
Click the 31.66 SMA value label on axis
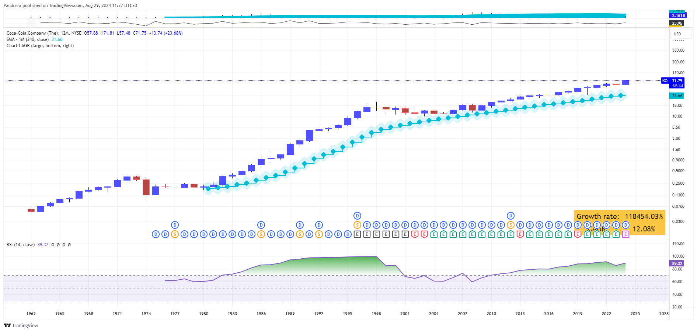point(677,96)
